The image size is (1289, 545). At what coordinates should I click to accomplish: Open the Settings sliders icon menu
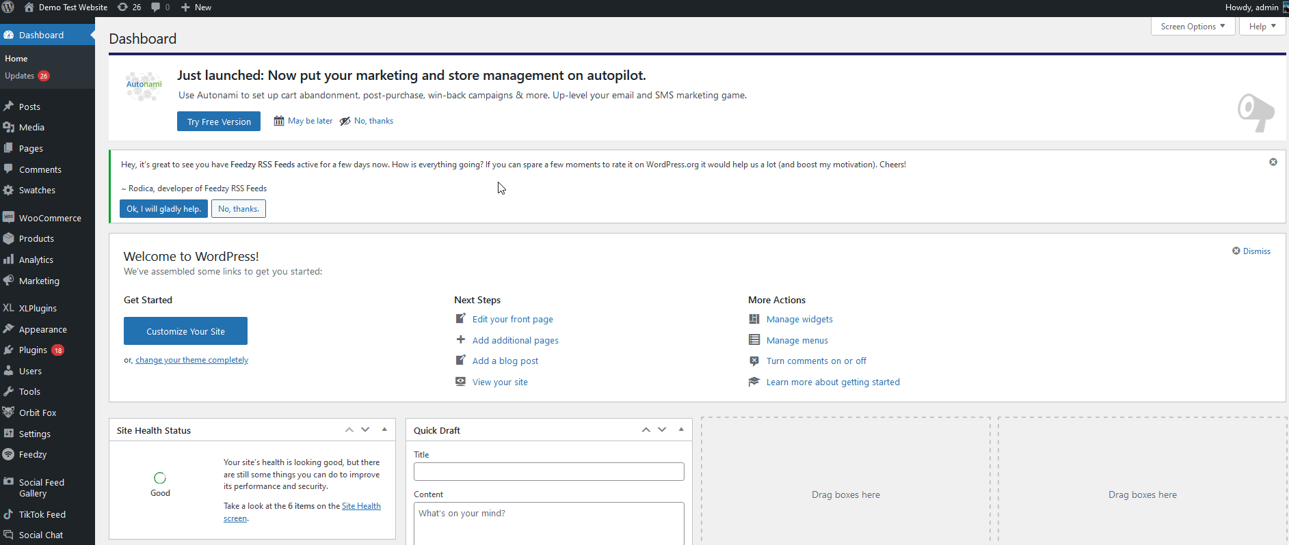(x=8, y=434)
